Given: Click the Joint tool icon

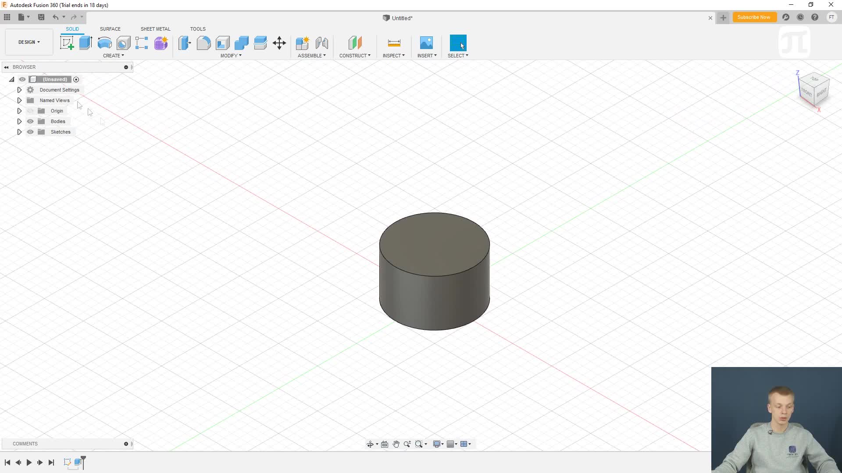Looking at the screenshot, I should [321, 43].
